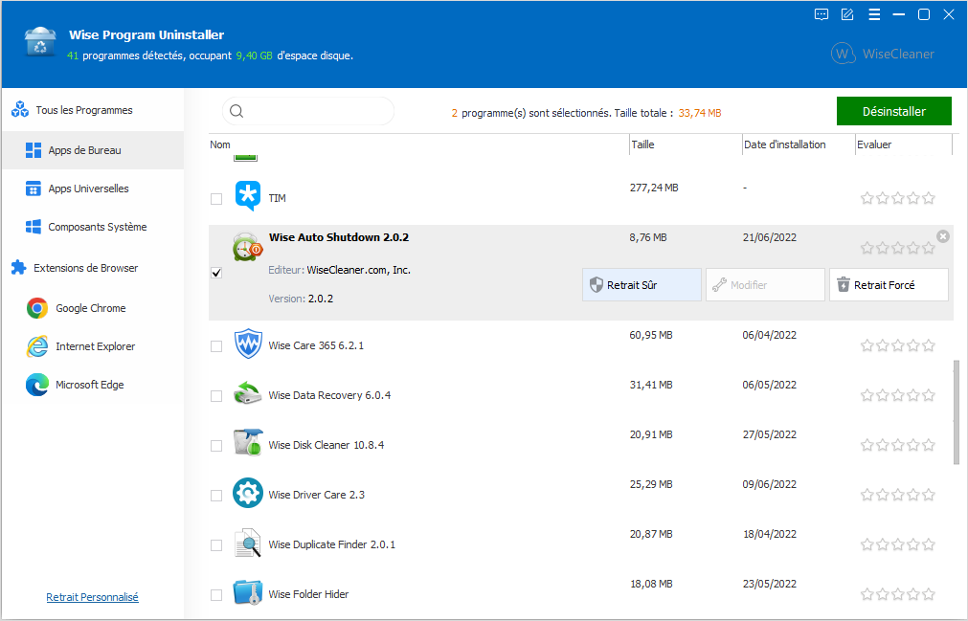Screen dimensions: 968x621
Task: Tick the checkbox for Wise Driver Care
Action: 216,496
